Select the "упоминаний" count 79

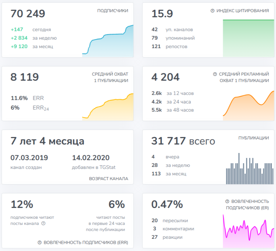155,38
